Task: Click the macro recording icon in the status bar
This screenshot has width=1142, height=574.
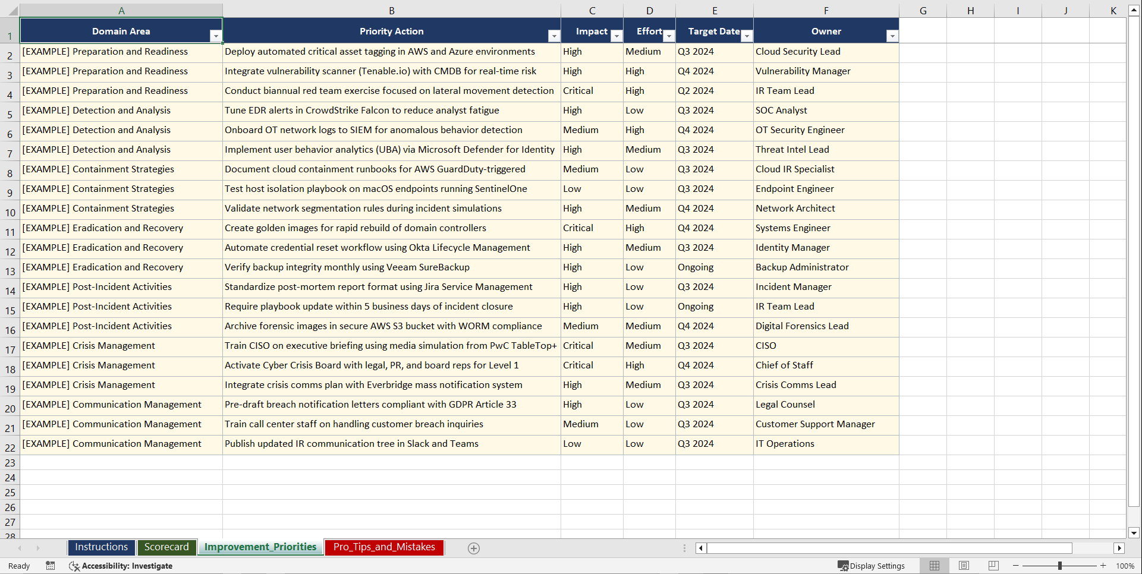Action: click(51, 566)
